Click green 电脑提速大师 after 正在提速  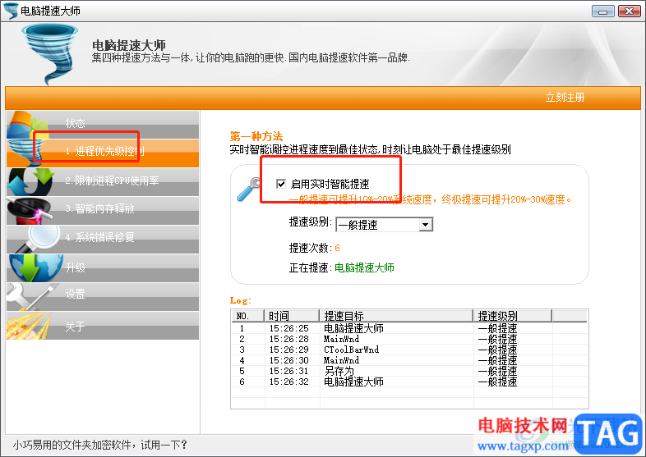point(364,267)
